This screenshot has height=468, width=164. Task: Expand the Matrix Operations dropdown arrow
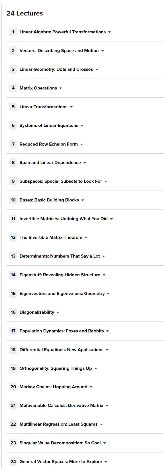61,88
